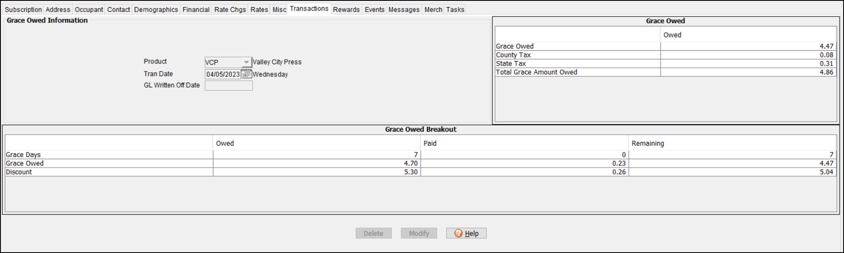This screenshot has width=844, height=253.
Task: Click the Remaining column header in breakout
Action: coord(648,143)
